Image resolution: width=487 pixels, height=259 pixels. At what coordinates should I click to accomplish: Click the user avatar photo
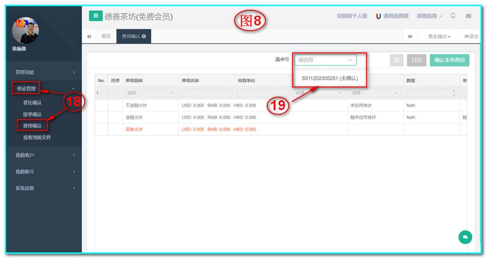(x=25, y=30)
